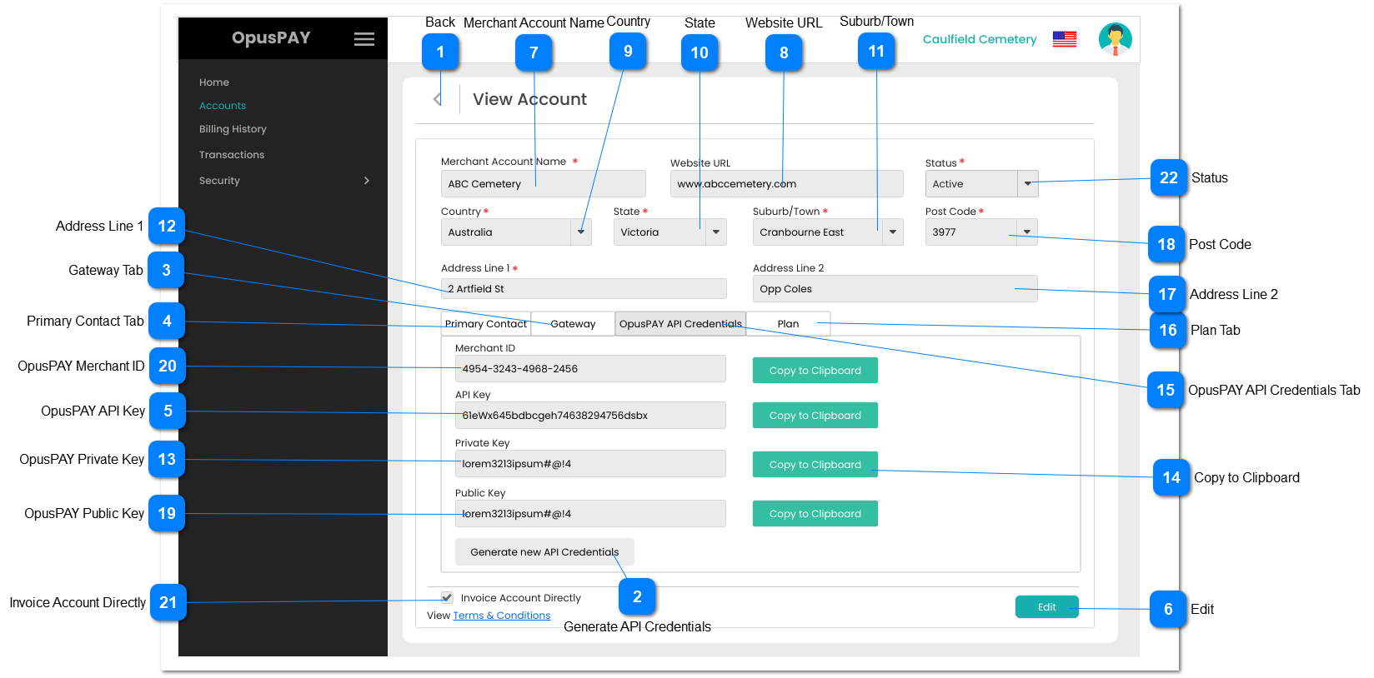
Task: Click the API Key field
Action: (x=590, y=415)
